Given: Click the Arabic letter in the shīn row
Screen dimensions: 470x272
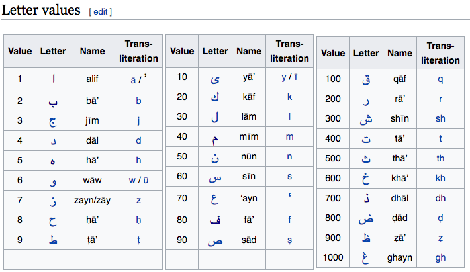Looking at the screenshot, I should pos(366,119).
